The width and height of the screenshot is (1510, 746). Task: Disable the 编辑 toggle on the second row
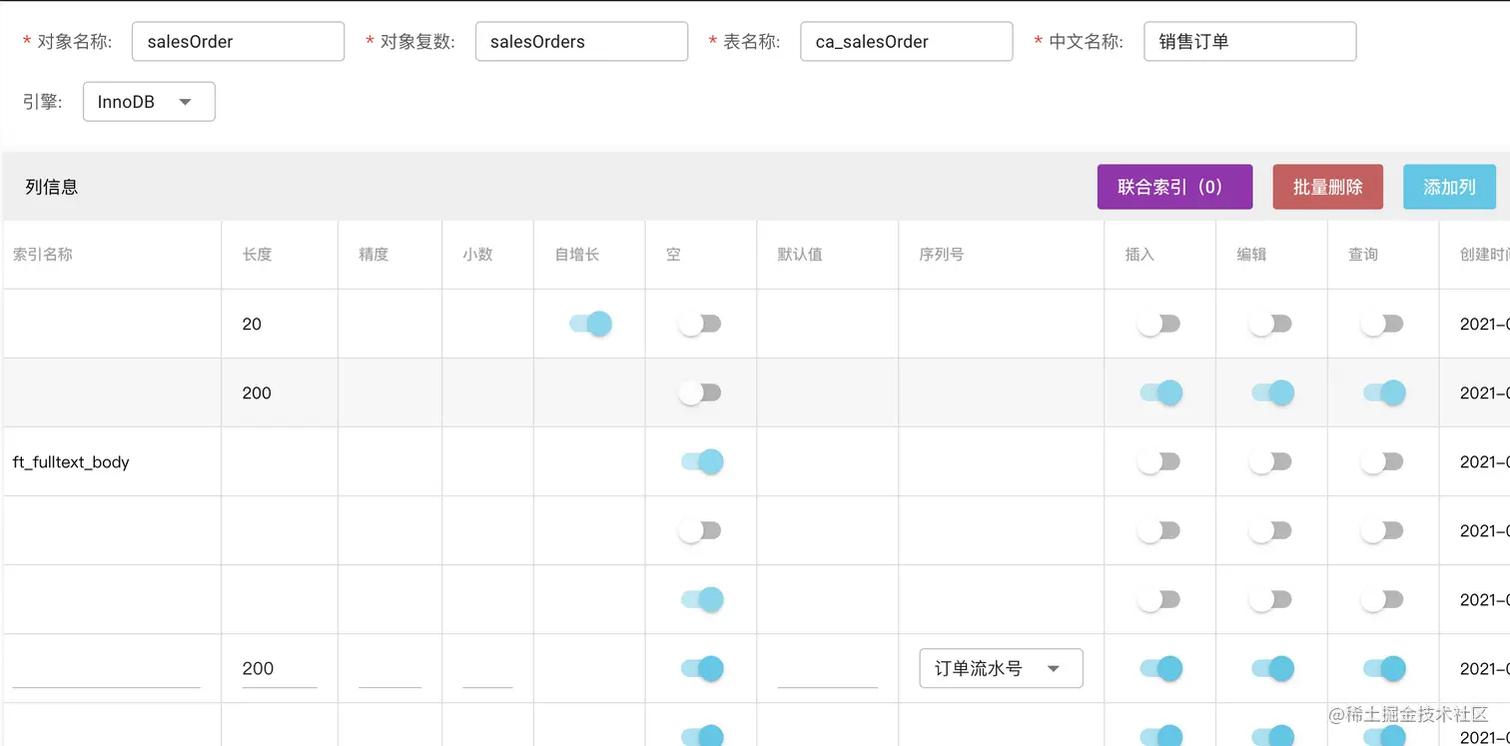(1270, 392)
